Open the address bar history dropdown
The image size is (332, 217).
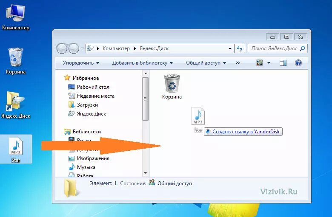coord(230,48)
